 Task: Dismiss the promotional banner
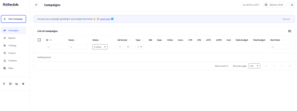286,19
